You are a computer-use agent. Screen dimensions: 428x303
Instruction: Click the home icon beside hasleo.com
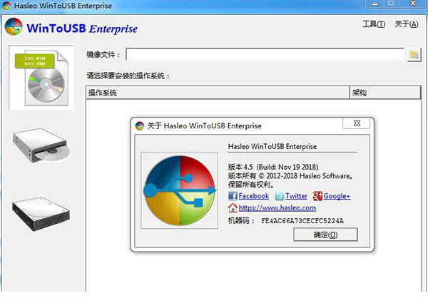click(233, 207)
